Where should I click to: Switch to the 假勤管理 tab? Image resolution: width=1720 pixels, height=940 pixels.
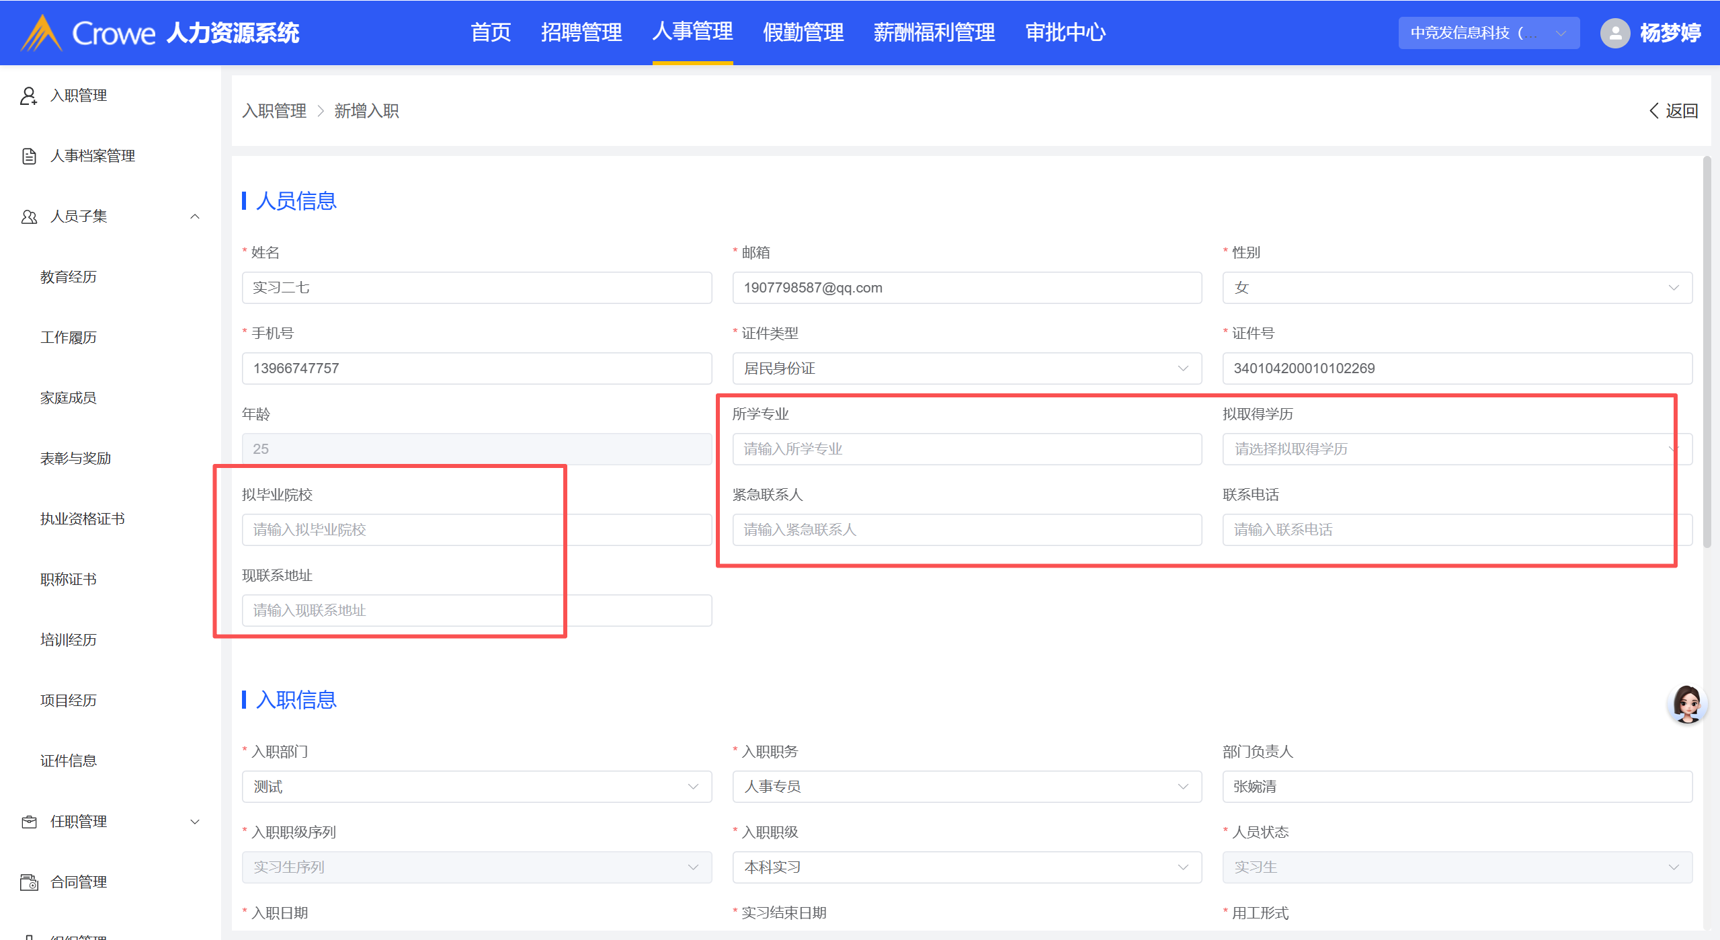[x=803, y=32]
